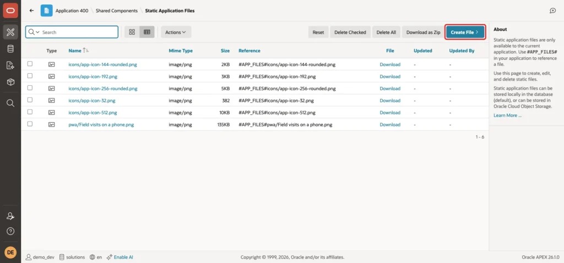Image resolution: width=564 pixels, height=263 pixels.
Task: Open SQL Workshop database icon
Action: tap(10, 49)
